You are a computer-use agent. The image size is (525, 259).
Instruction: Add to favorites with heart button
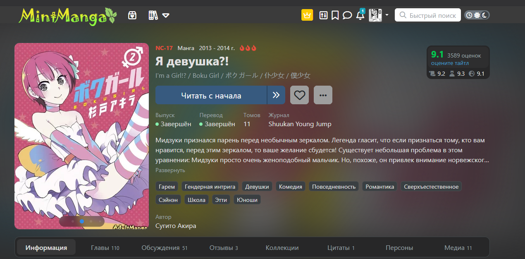(x=299, y=95)
